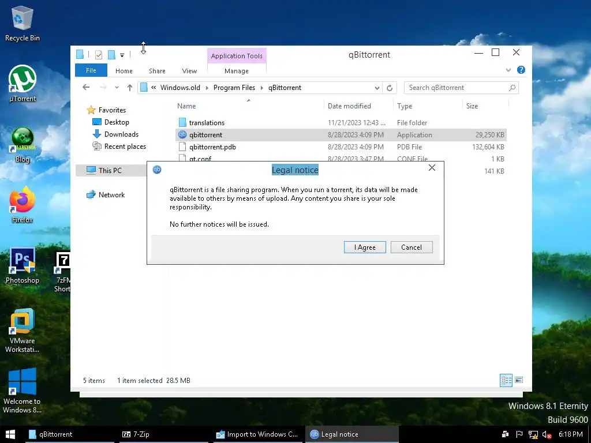
Task: Open the Welcome to Windows 8 shortcut
Action: [x=23, y=391]
